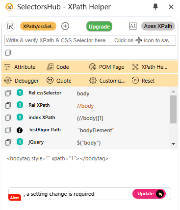Select the '//body' Rel XPath value
Screen dimensions: 180x210
point(85,106)
